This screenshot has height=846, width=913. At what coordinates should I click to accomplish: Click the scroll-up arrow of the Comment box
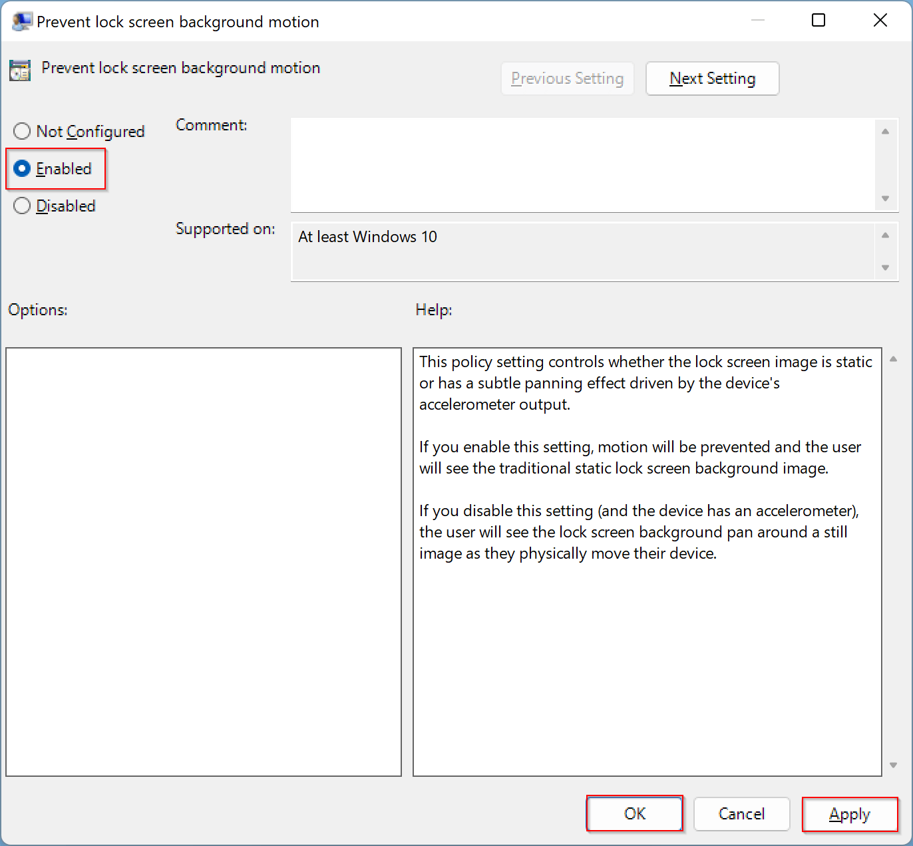pos(885,131)
